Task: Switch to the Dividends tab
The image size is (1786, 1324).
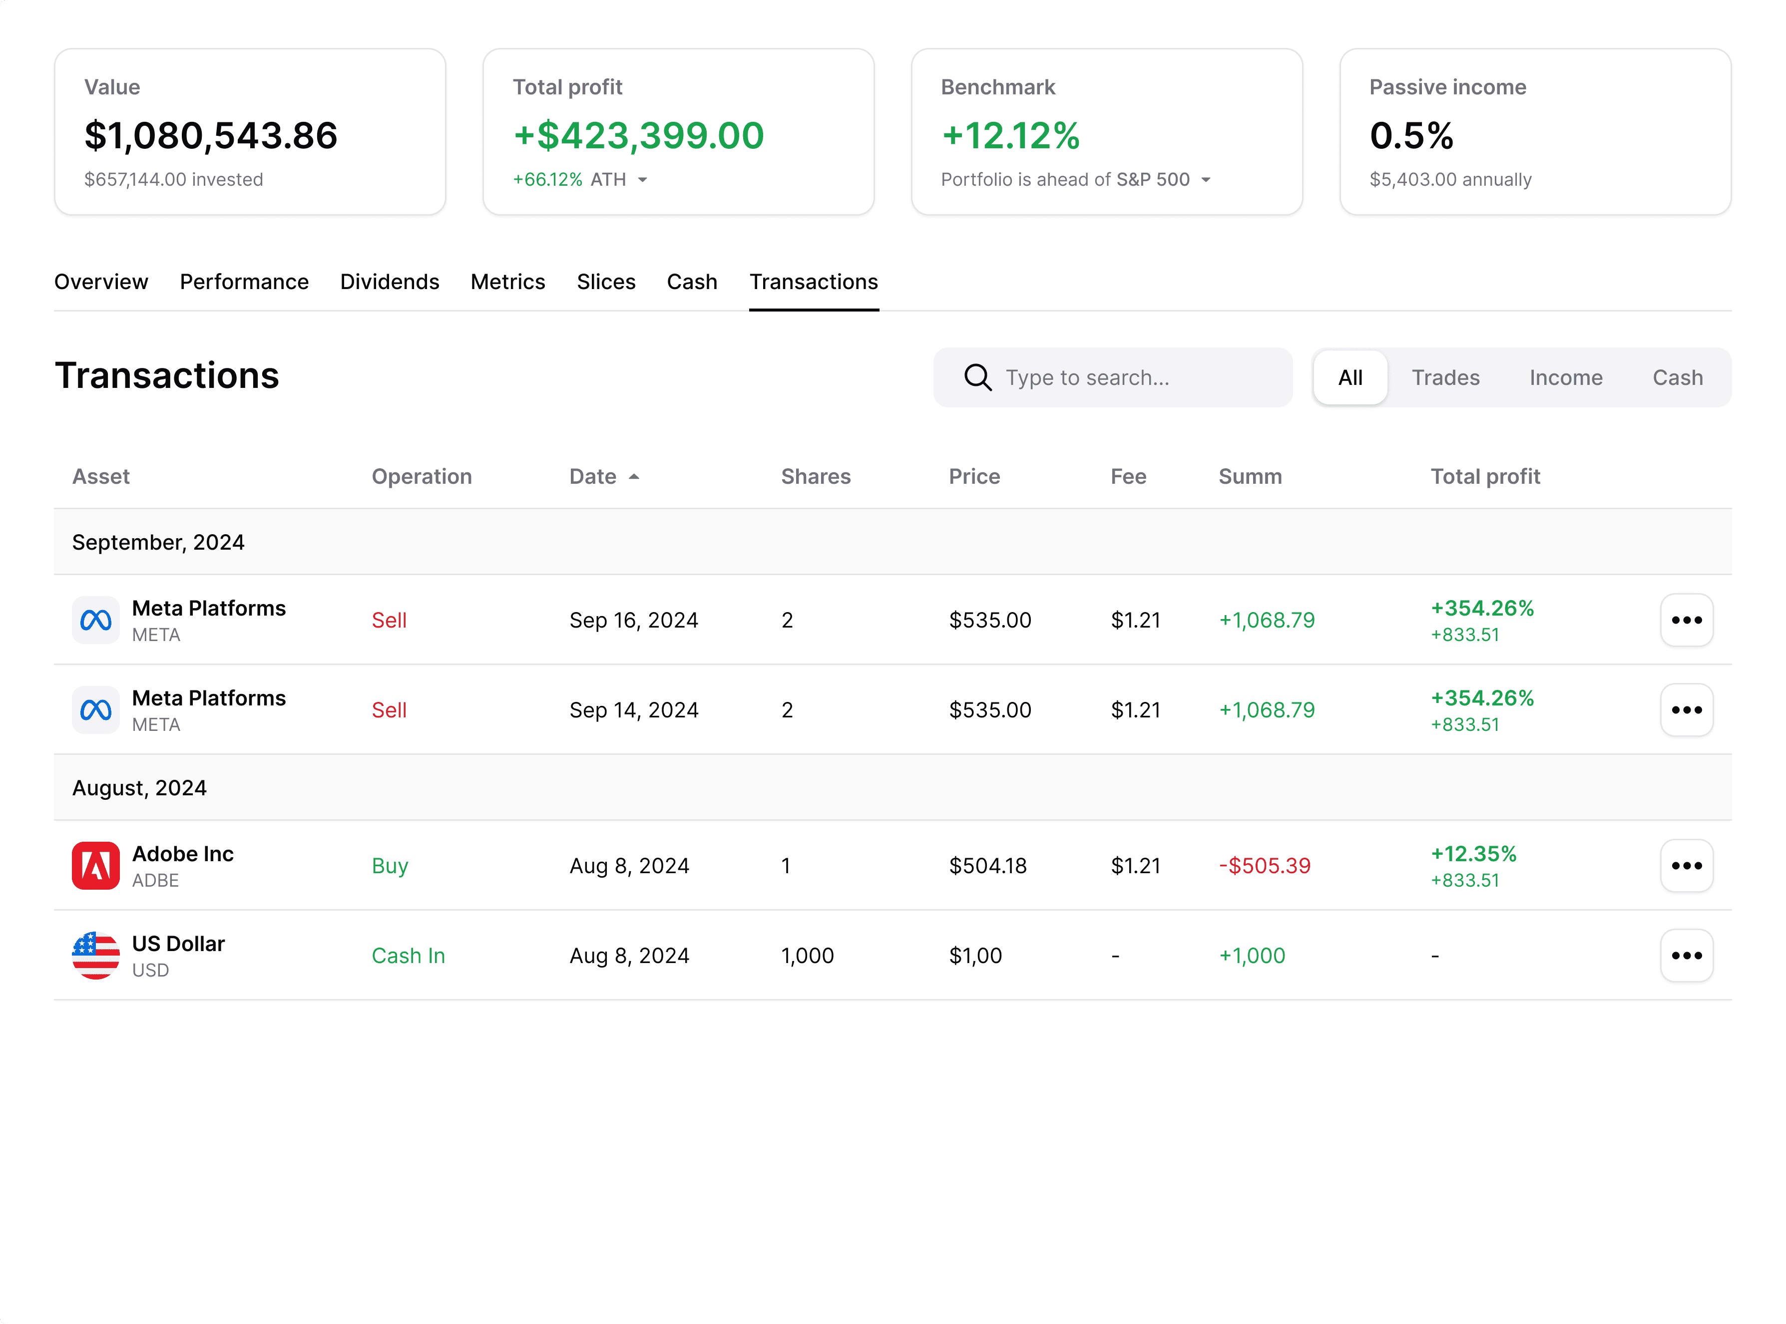Action: [x=389, y=281]
